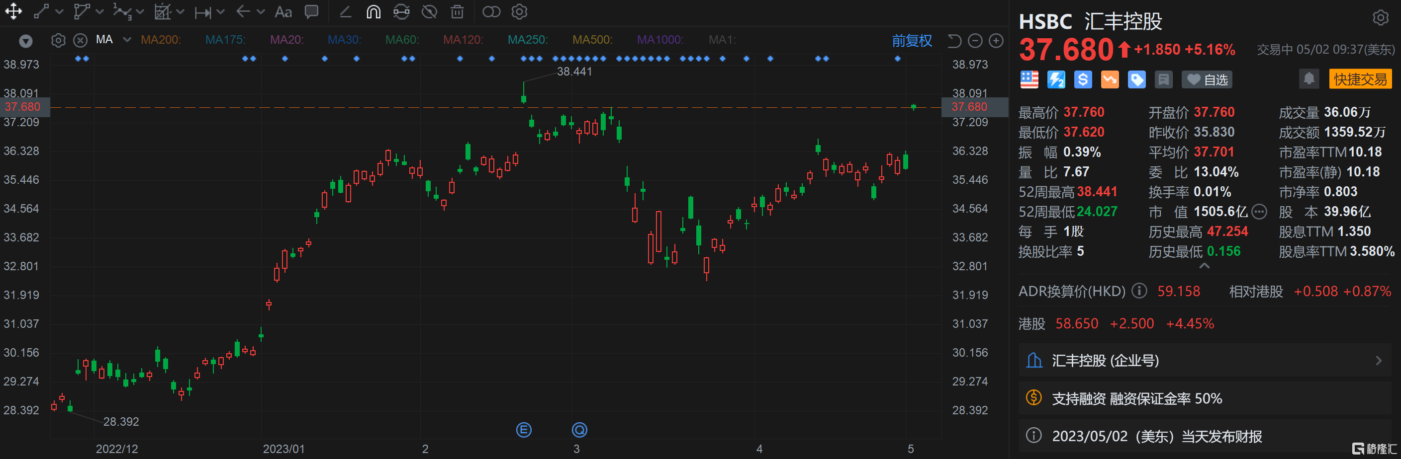Select the arrow annotation tool
Viewport: 1401px width, 459px height.
pos(243,11)
